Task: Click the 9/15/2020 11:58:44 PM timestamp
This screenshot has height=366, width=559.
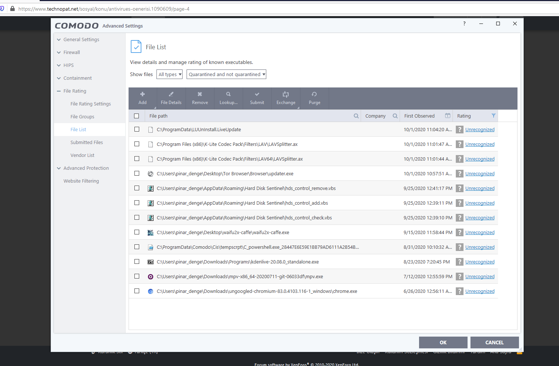Action: pos(428,232)
